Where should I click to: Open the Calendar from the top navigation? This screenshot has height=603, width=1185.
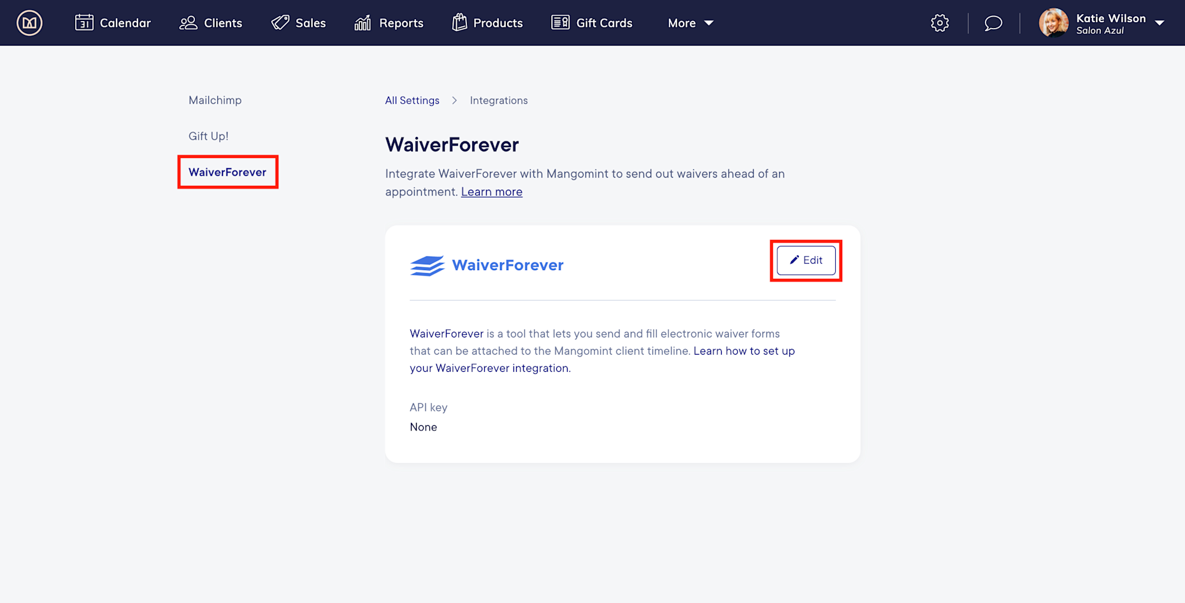(x=85, y=22)
